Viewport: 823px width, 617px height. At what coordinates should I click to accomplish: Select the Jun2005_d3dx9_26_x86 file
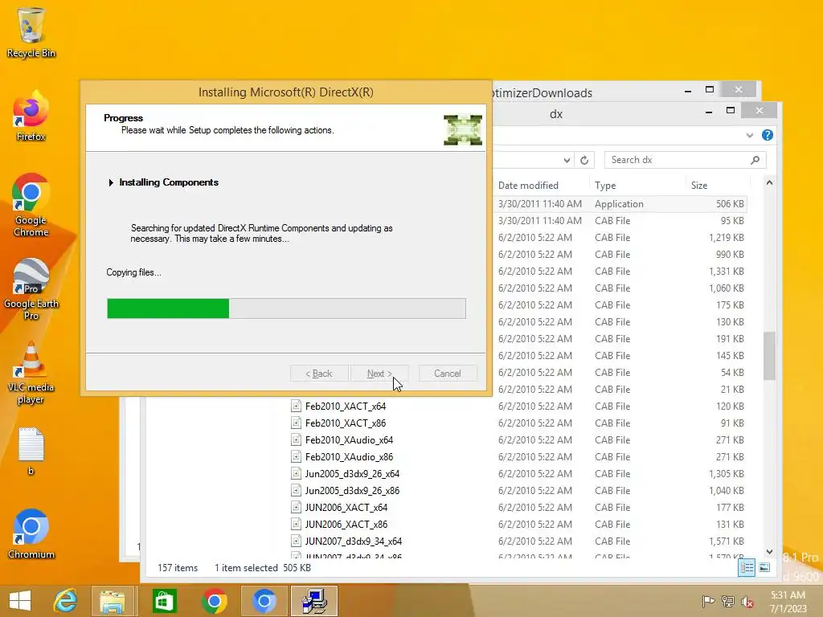tap(352, 491)
